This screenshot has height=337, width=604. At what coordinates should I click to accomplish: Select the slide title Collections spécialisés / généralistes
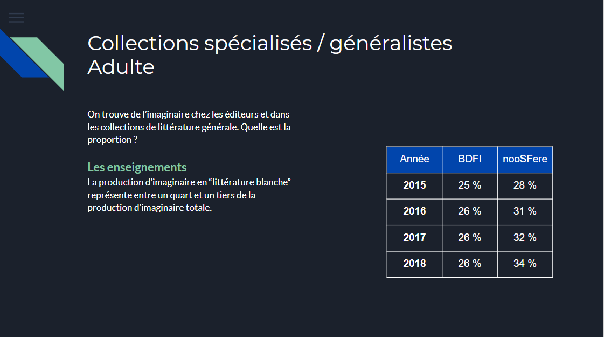click(269, 43)
